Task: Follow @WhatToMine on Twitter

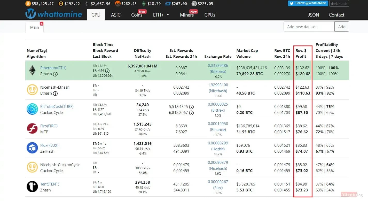Action: click(308, 3)
